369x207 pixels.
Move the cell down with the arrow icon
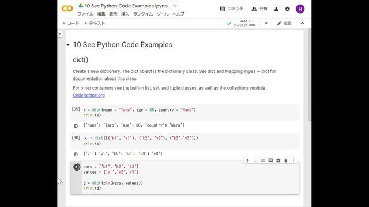(255, 160)
